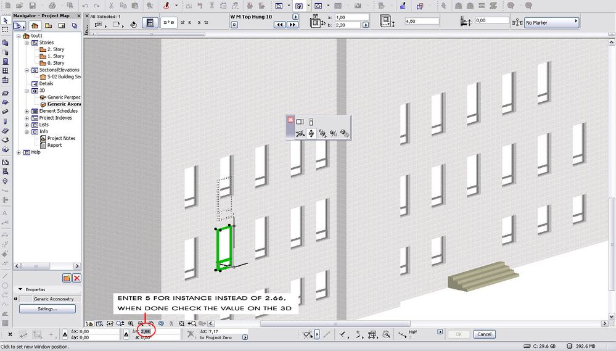This screenshot has width=616, height=351.
Task: Click the pet palette Rotate icon
Action: 322,134
